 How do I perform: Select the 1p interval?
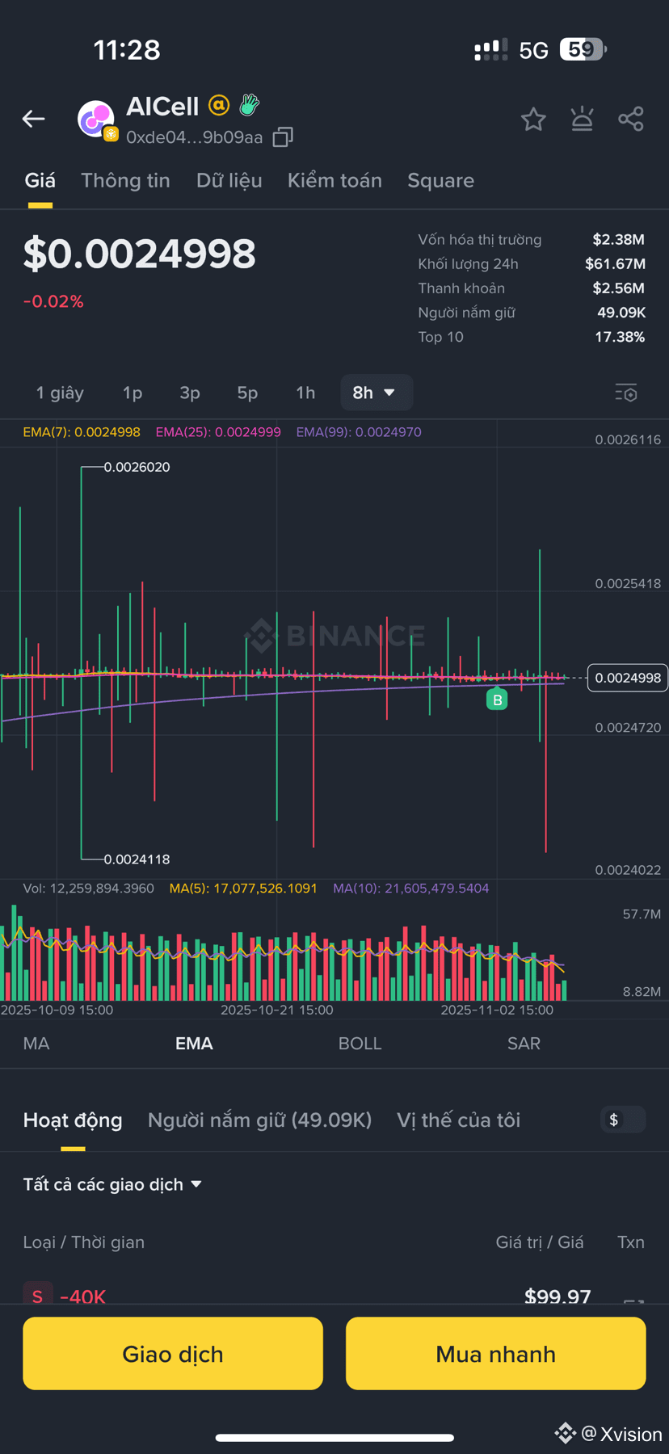[x=133, y=393]
